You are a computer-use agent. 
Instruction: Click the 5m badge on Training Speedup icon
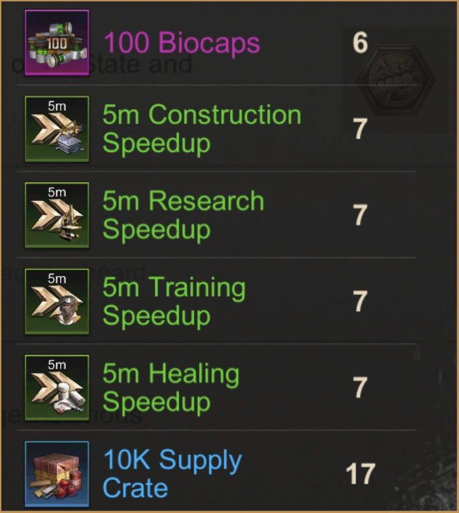(x=57, y=279)
